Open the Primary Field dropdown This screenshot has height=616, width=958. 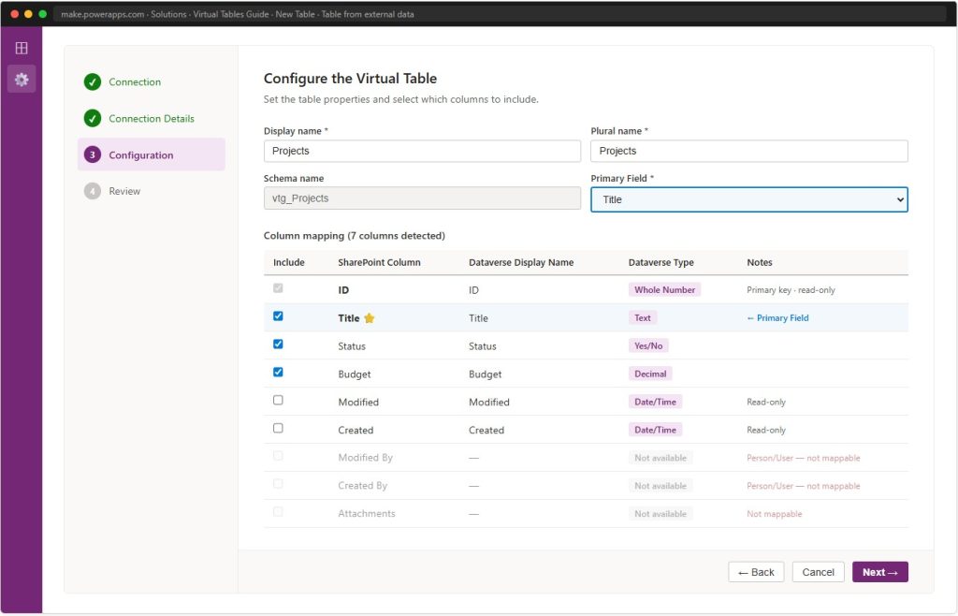point(749,199)
